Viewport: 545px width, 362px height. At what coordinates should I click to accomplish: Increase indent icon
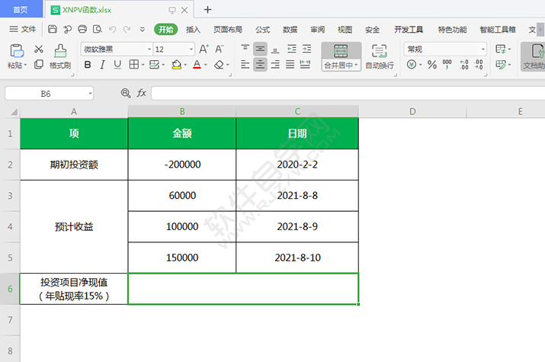coord(306,49)
